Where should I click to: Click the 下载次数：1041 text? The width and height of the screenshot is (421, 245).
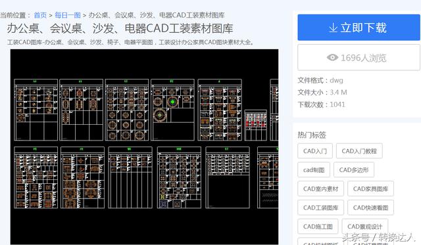coord(322,104)
